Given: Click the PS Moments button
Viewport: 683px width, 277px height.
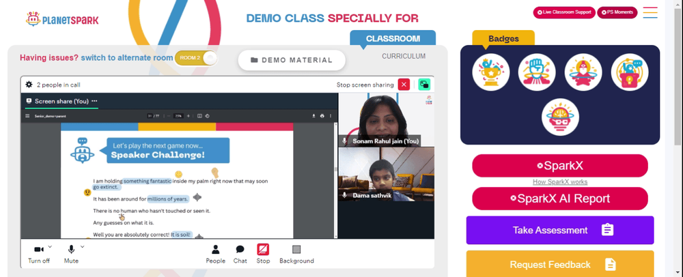Looking at the screenshot, I should pos(617,12).
